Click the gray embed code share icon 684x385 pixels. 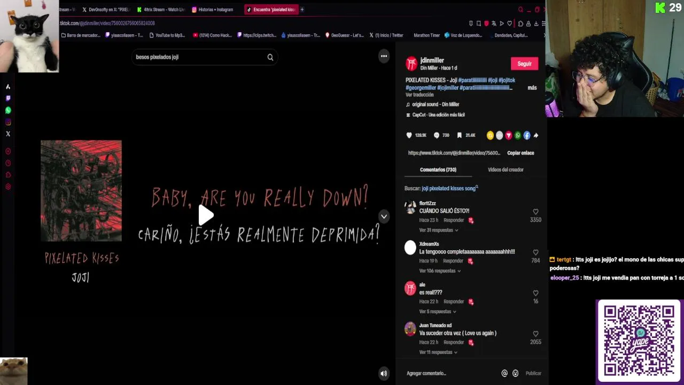pyautogui.click(x=499, y=135)
